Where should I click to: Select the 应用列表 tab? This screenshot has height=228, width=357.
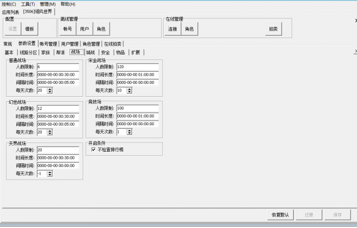coord(10,12)
